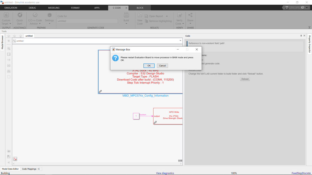Click Open Report
The image size is (312, 175).
(154, 16)
